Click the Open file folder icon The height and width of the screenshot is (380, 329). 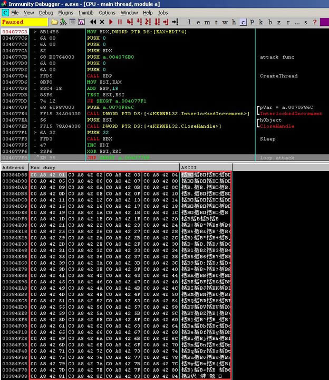coord(55,22)
